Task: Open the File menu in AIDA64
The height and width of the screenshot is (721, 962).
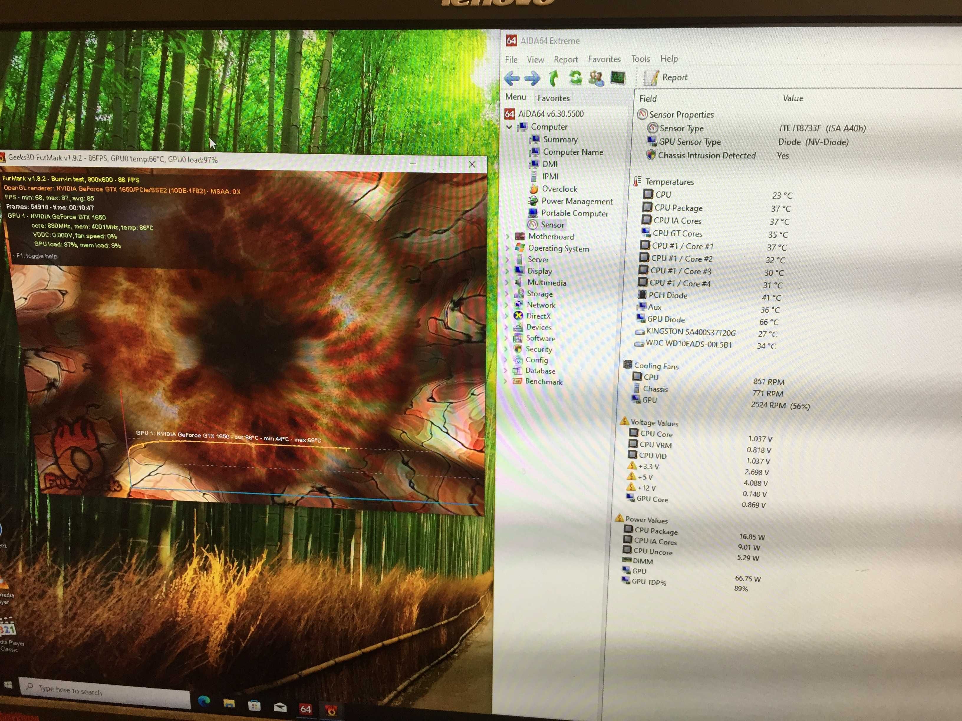Action: (x=511, y=59)
